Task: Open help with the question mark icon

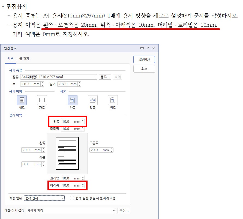Action: [x=148, y=48]
